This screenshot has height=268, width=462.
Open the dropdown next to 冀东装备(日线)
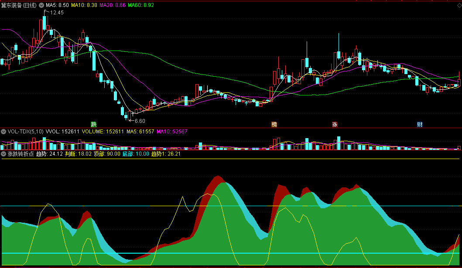[41, 5]
